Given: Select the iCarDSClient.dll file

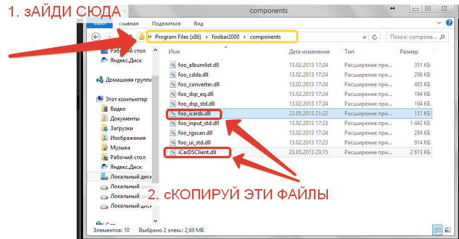Looking at the screenshot, I should pos(197,153).
